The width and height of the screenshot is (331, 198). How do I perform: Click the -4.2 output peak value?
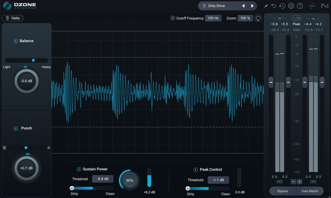(318, 24)
